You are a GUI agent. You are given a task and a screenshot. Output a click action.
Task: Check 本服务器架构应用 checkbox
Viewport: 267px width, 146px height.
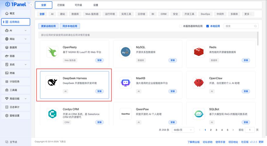tap(180, 26)
